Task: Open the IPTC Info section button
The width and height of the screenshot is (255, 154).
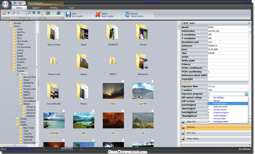Action: coord(216,133)
